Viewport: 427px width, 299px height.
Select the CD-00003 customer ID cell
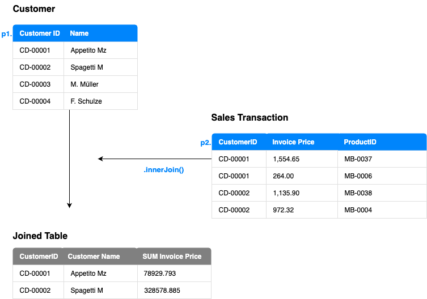(35, 84)
